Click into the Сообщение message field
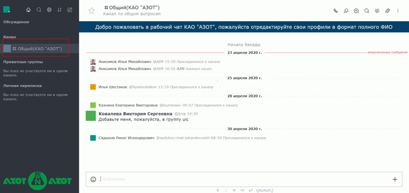This screenshot has height=193, width=409. 244,179
